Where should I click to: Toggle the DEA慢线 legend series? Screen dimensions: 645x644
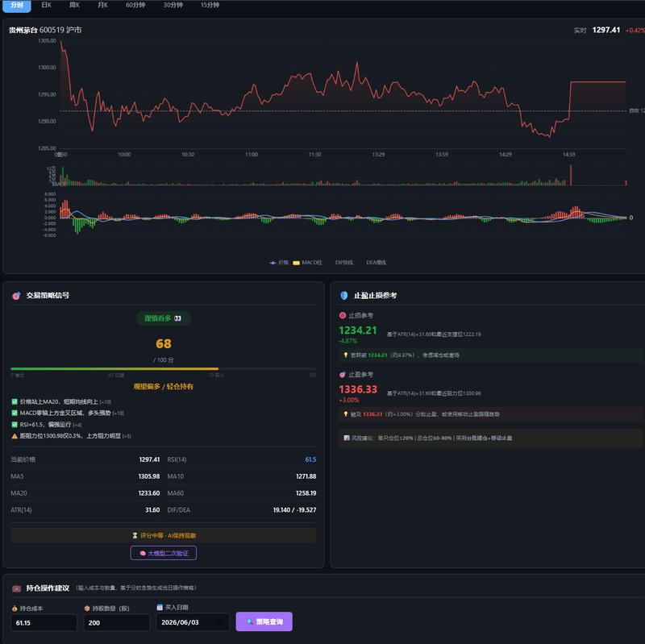pyautogui.click(x=376, y=263)
